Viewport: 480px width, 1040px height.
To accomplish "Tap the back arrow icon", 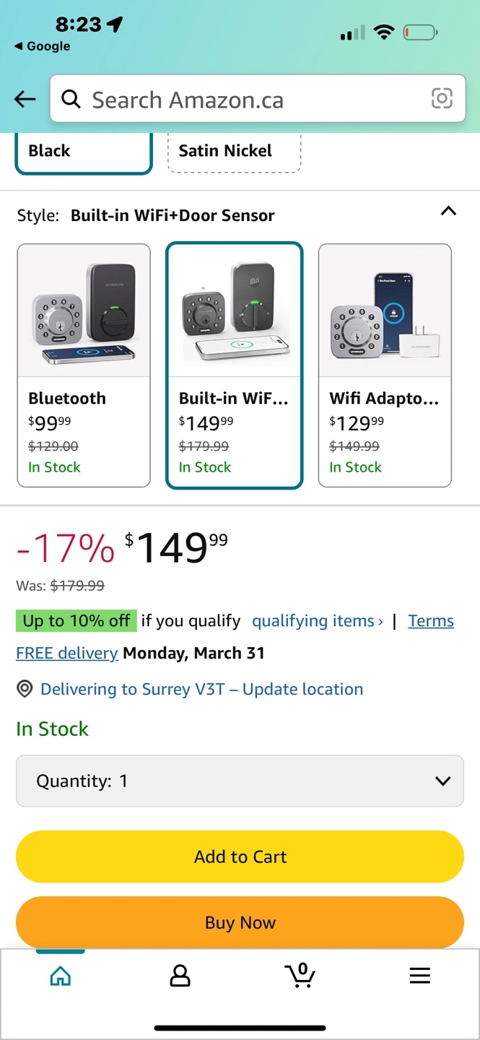I will pos(25,100).
